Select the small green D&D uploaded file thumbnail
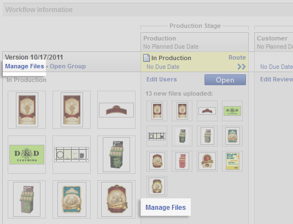The width and height of the screenshot is (293, 224). click(x=232, y=111)
